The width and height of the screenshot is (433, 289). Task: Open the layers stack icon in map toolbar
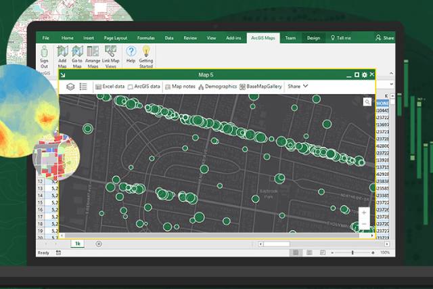[70, 87]
